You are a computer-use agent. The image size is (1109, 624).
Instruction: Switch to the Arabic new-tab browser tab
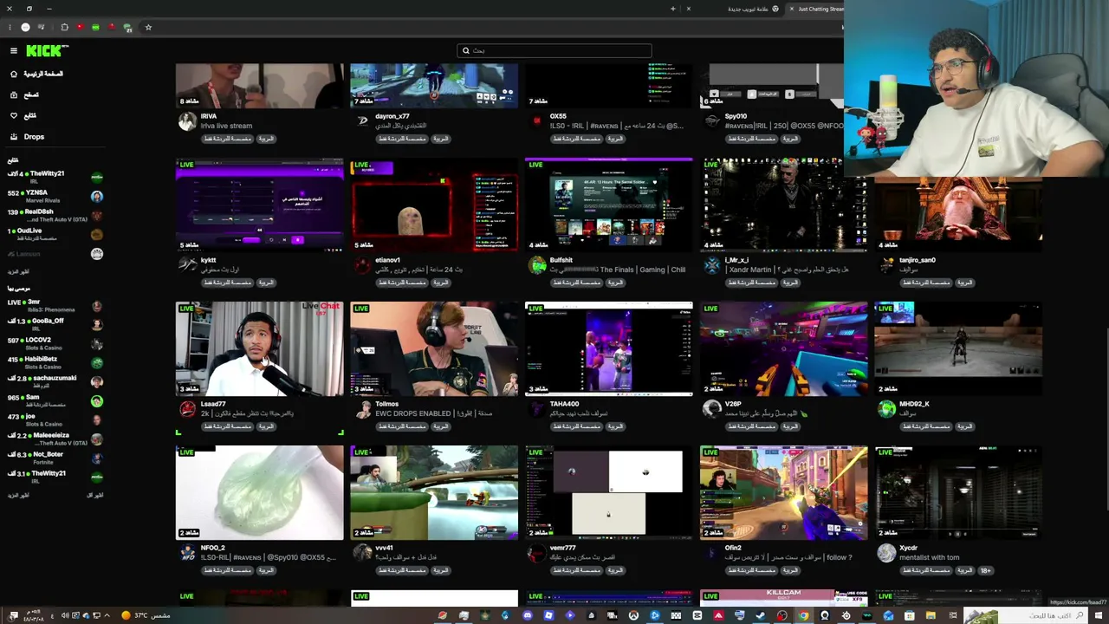pyautogui.click(x=733, y=9)
